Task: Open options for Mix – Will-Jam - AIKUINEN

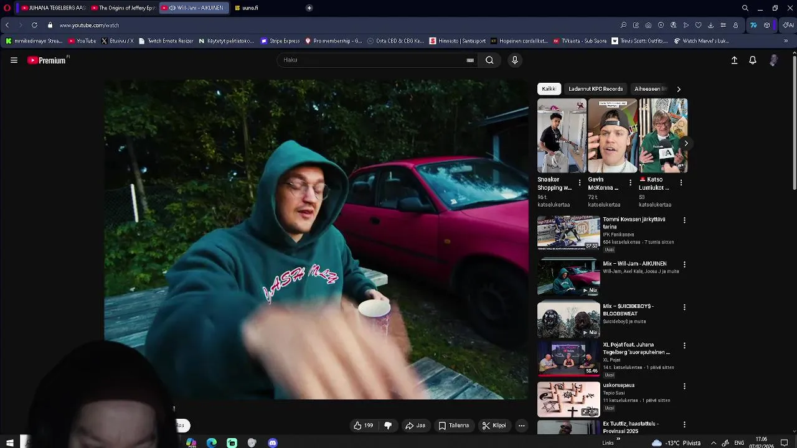Action: coord(684,264)
